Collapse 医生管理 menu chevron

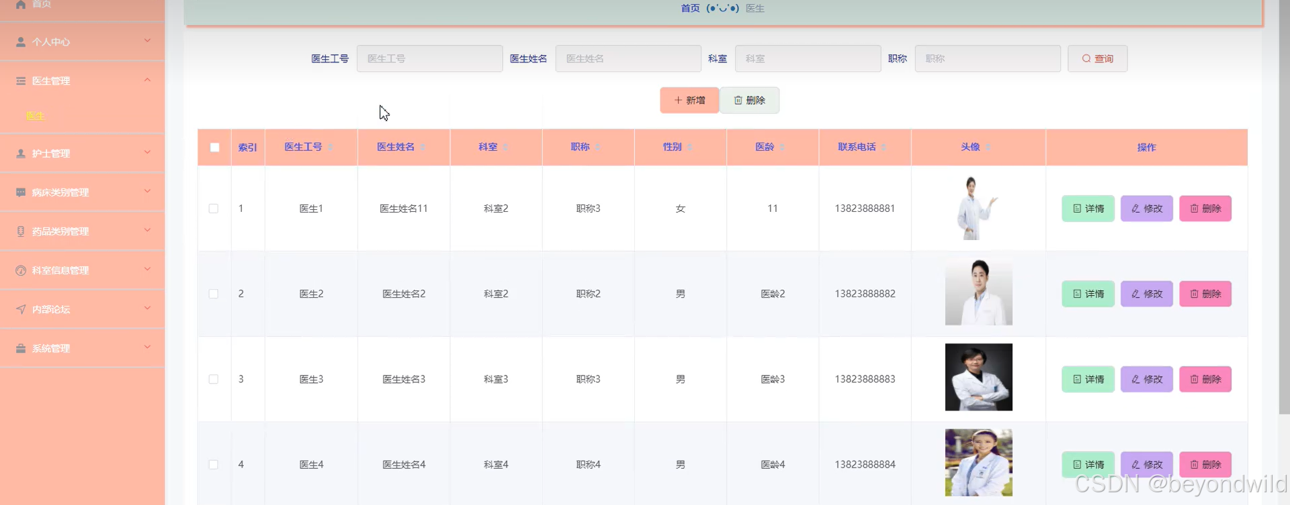click(147, 80)
